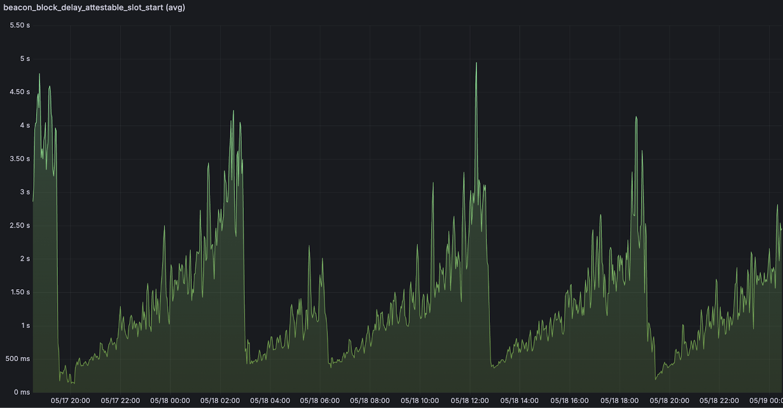Select the 1.50 s y-axis label
783x408 pixels.
[20, 292]
